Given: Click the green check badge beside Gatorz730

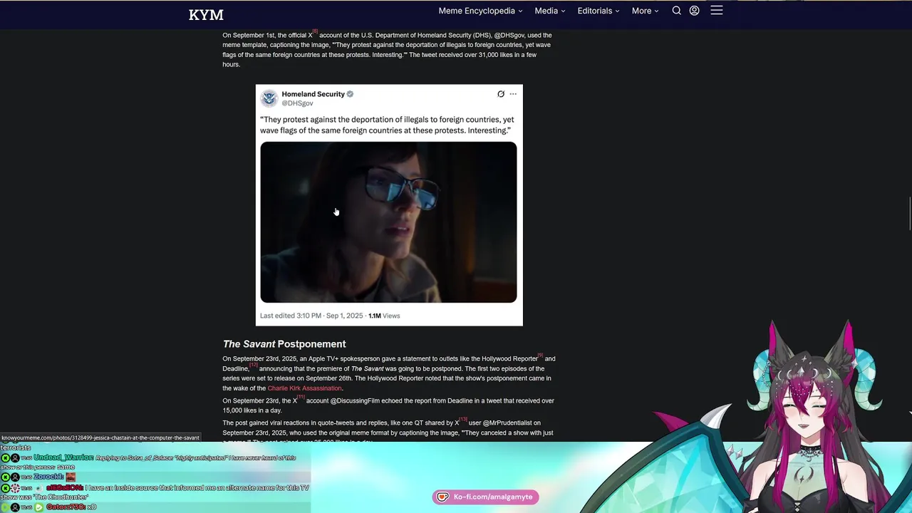Looking at the screenshot, I should [x=40, y=507].
